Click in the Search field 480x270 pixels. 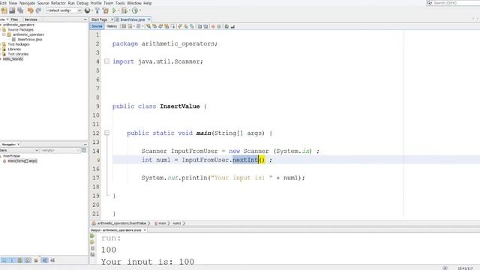point(454,3)
